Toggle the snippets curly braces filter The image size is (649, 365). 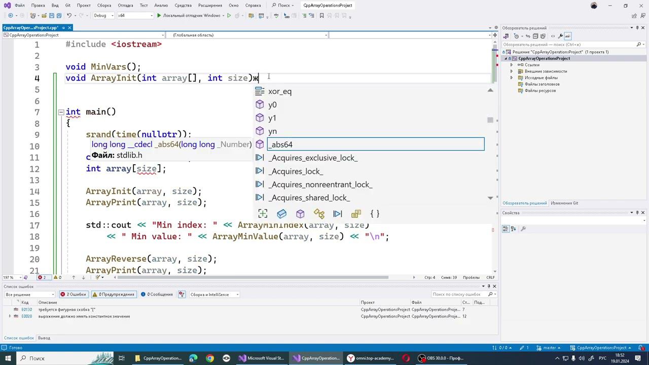coord(375,214)
